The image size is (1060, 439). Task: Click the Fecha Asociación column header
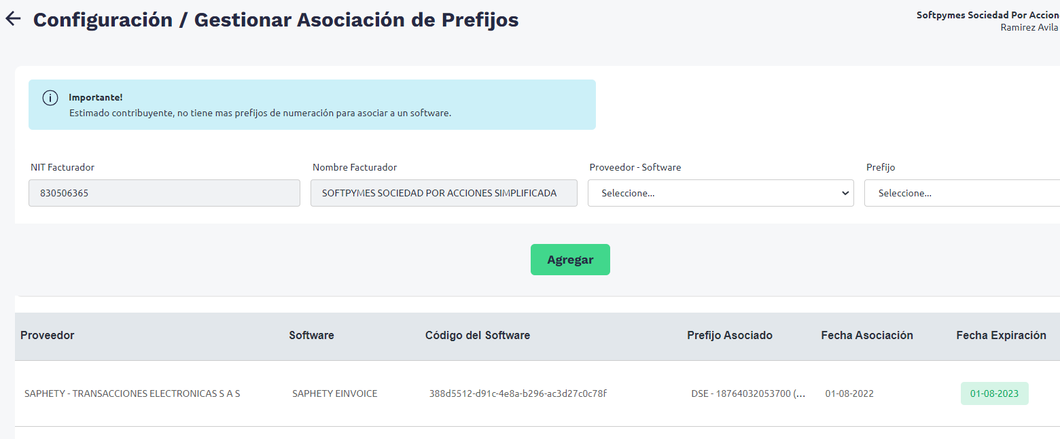tap(867, 335)
